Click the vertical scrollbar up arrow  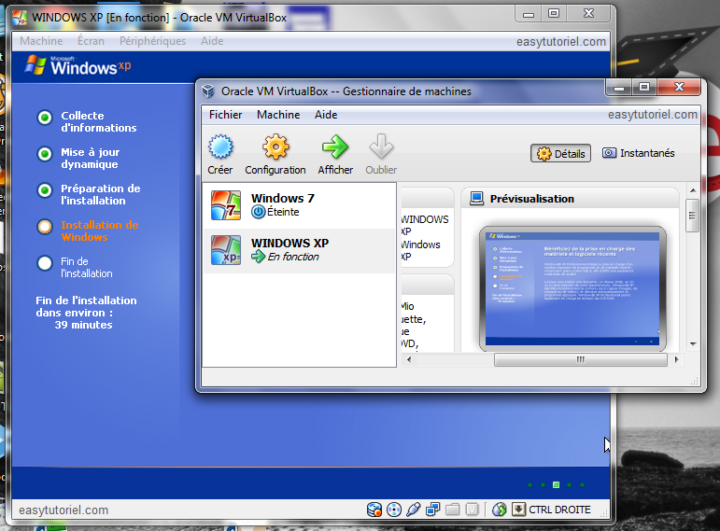pyautogui.click(x=693, y=190)
